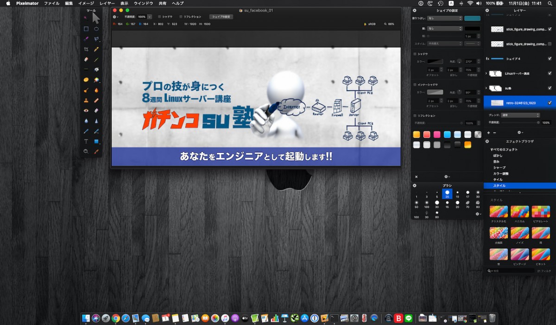Screen dimensions: 556x325
Task: Select the Paint Bucket tool
Action: point(96,69)
